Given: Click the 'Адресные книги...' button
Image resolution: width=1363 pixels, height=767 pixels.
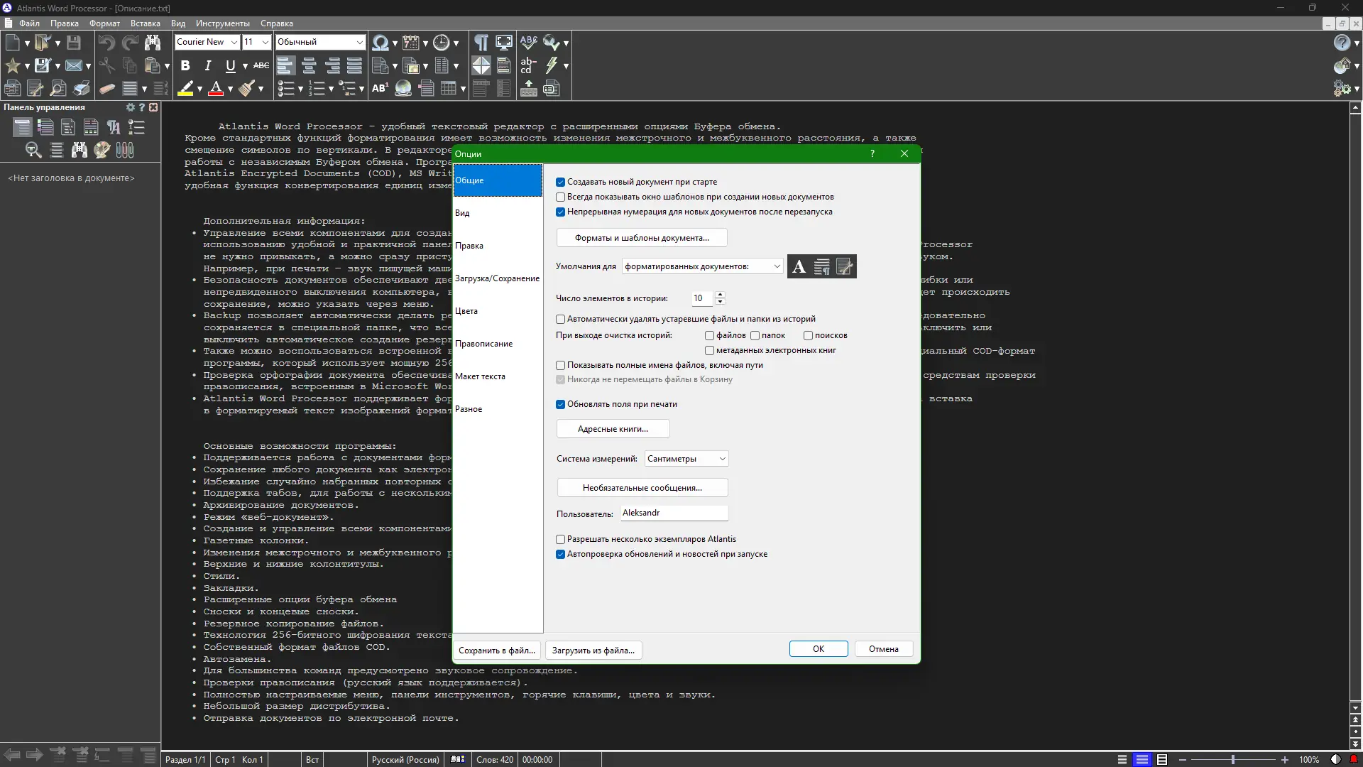Looking at the screenshot, I should [x=613, y=429].
